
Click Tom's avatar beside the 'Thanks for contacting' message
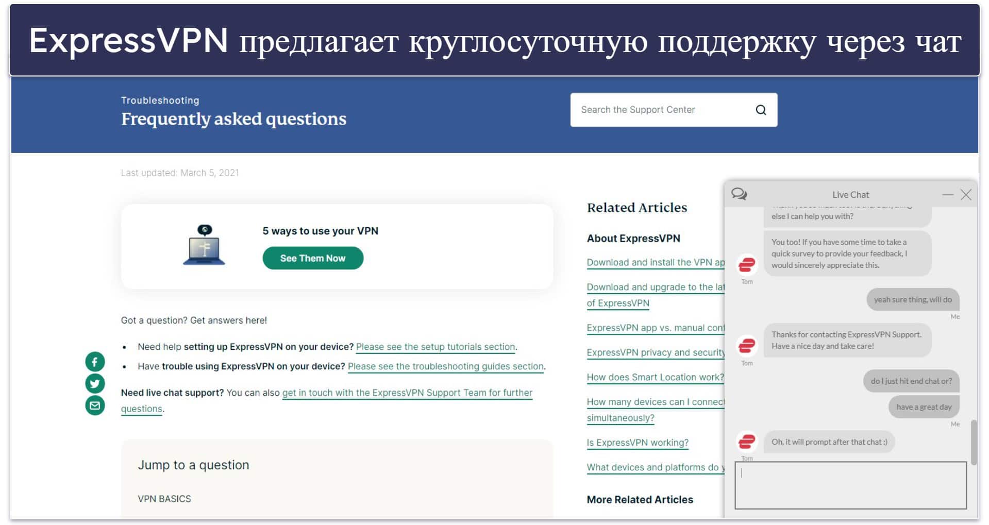click(x=747, y=345)
